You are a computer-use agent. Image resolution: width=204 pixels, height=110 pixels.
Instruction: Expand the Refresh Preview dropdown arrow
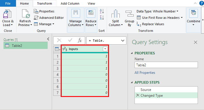pyautogui.click(x=31, y=25)
